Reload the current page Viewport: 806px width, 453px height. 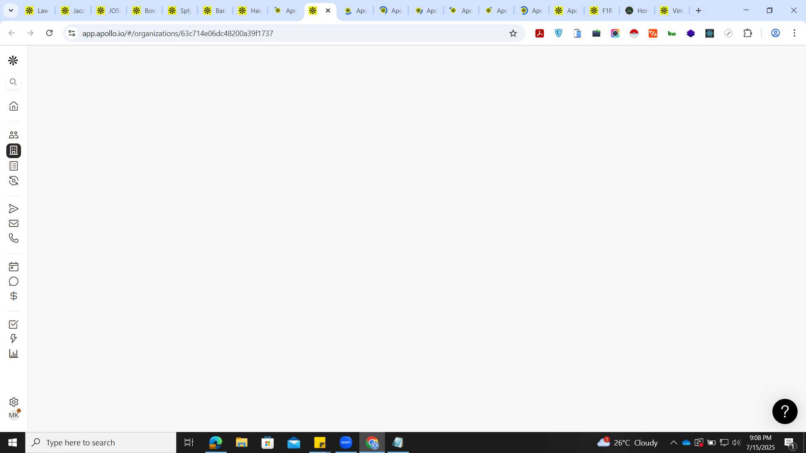point(49,33)
